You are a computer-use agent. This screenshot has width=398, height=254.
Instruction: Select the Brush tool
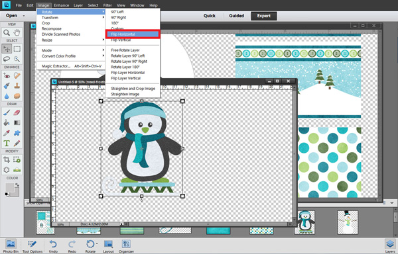(x=7, y=112)
